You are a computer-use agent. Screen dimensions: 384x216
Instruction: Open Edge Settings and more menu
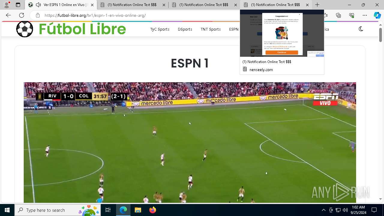365,15
